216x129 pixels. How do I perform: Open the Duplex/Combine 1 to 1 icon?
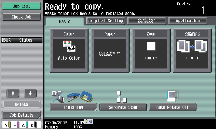coord(192,46)
